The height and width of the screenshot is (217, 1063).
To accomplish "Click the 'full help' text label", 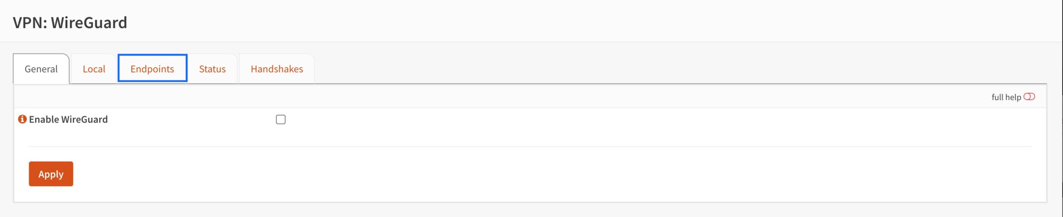I will coord(1006,97).
